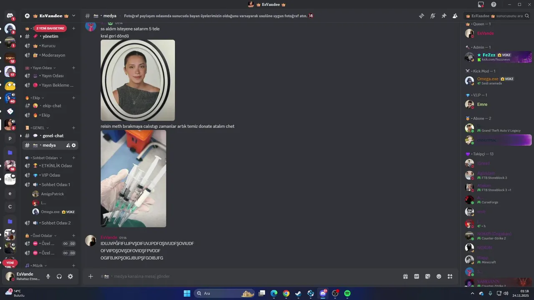Open the yönetim text channel
Viewport: 534px width, 300px height.
tap(50, 36)
